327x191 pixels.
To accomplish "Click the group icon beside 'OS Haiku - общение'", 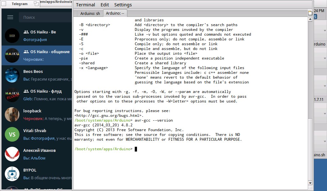I will click(x=26, y=52).
